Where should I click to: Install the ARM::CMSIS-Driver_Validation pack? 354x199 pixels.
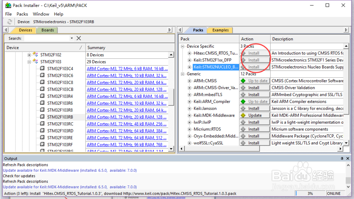[x=255, y=88]
